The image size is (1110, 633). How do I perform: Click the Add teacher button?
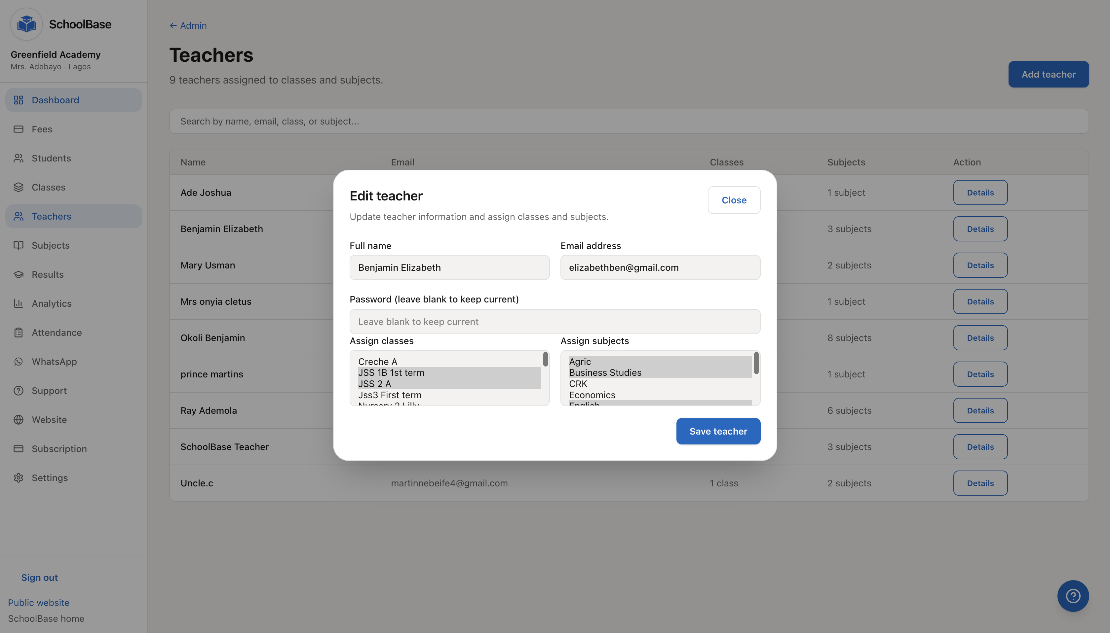[x=1048, y=74]
